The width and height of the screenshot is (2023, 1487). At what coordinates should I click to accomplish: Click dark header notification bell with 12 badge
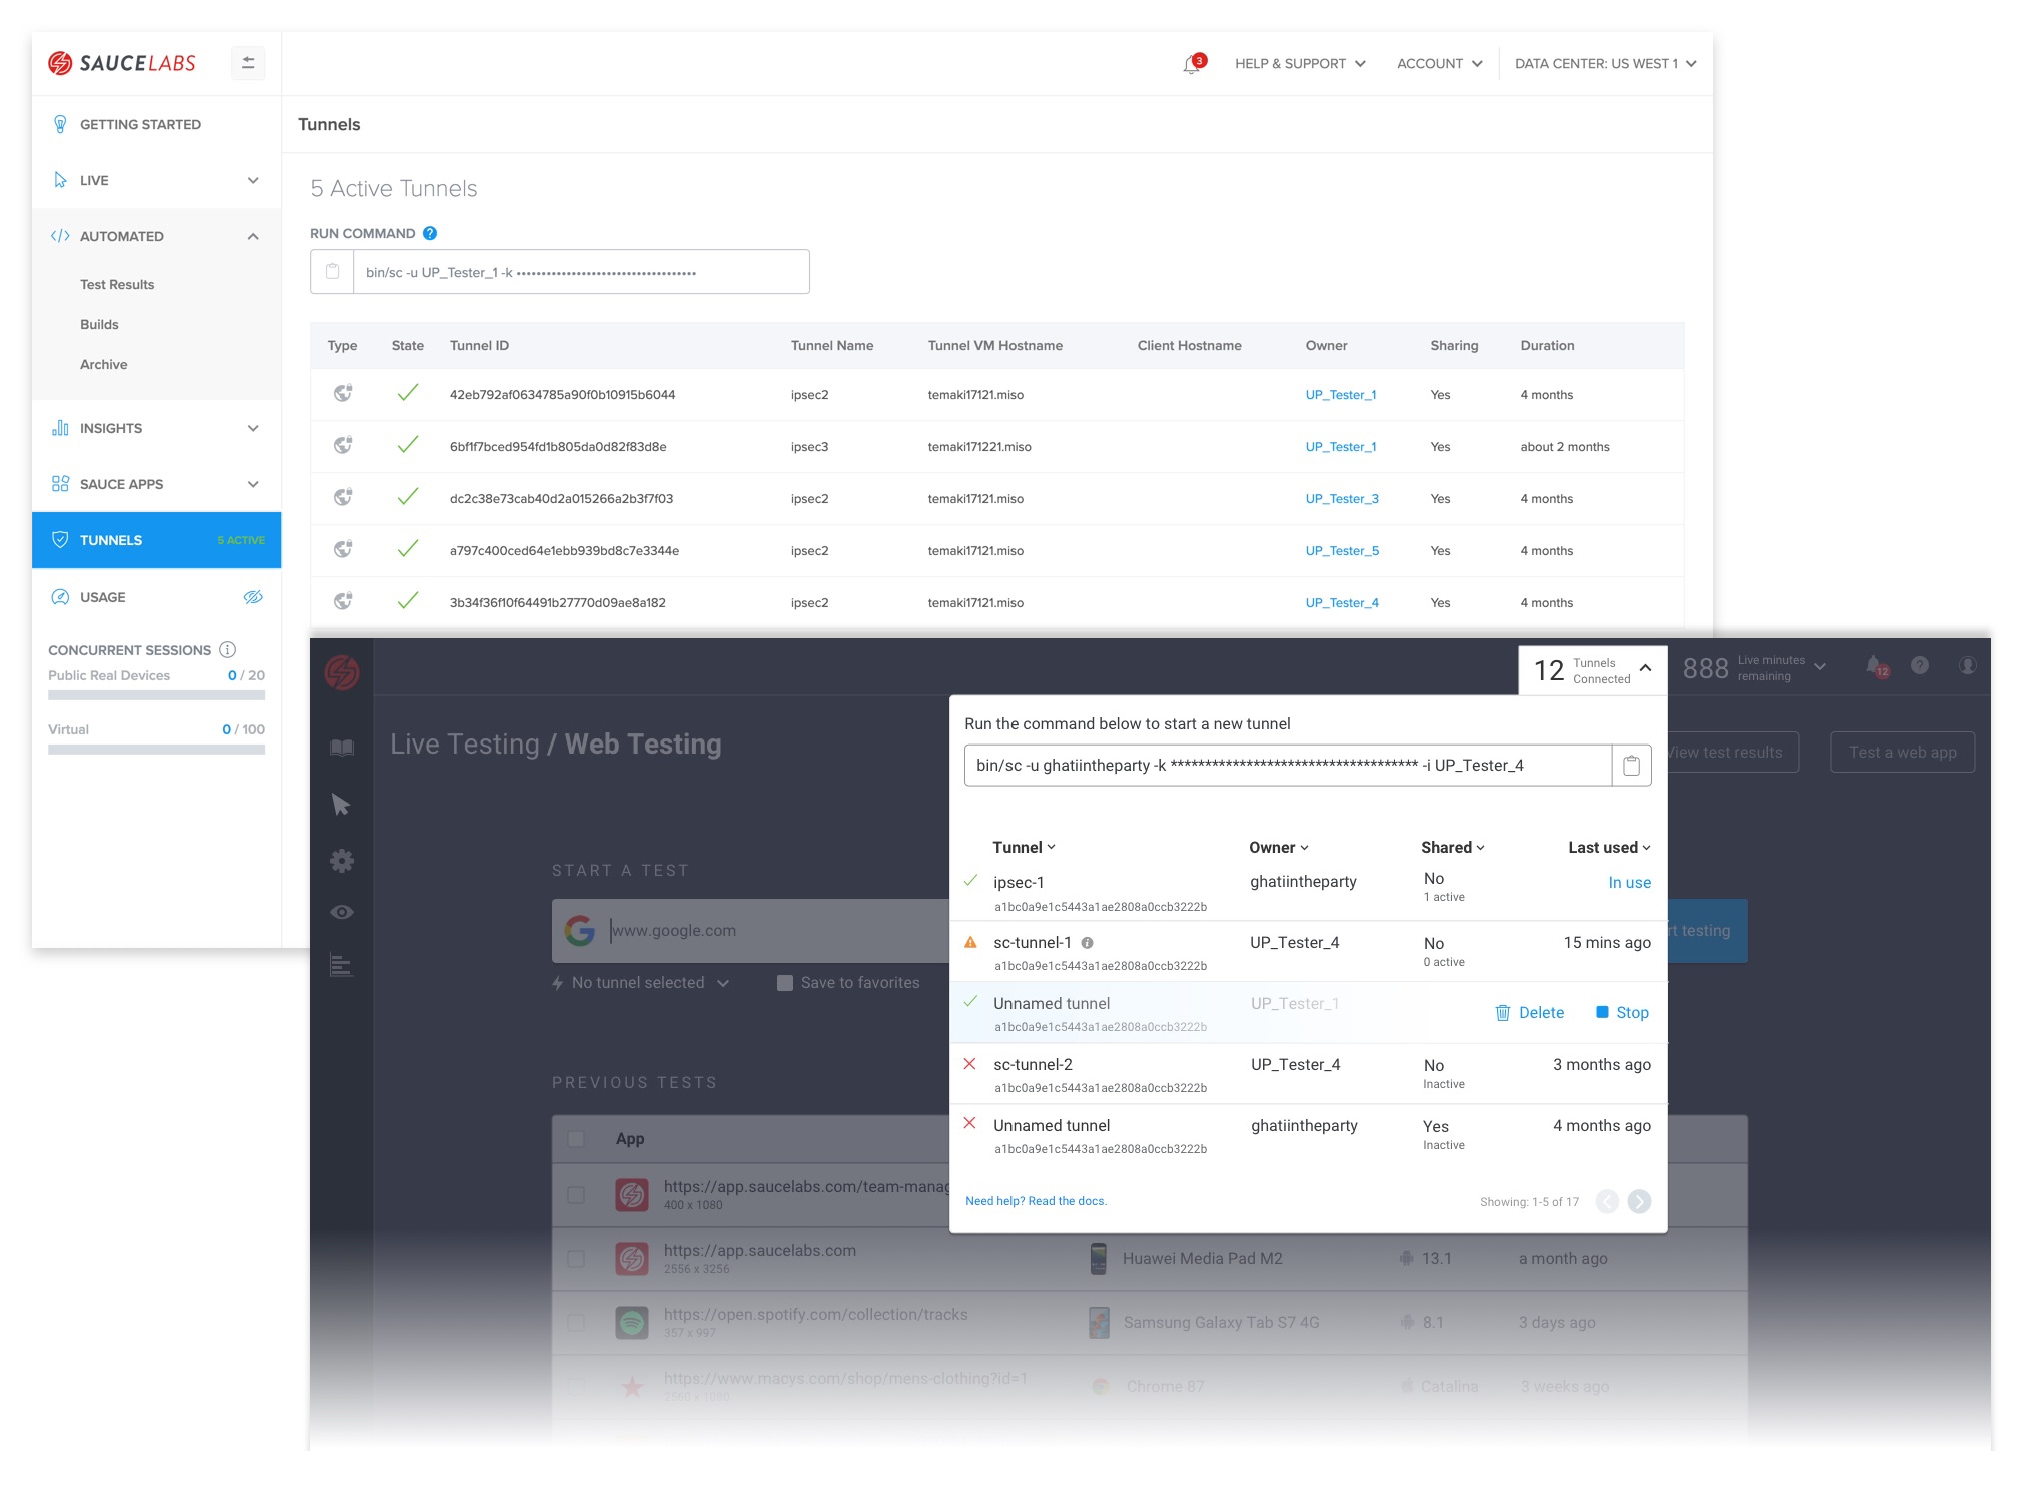pyautogui.click(x=1875, y=667)
